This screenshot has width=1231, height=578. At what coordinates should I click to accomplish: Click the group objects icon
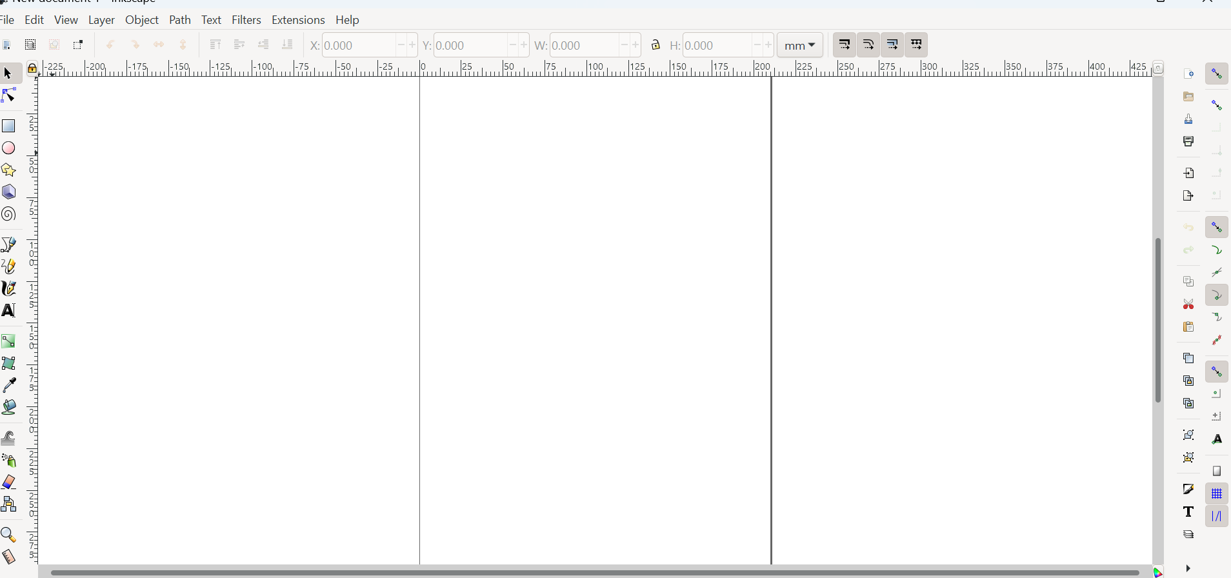1188,435
